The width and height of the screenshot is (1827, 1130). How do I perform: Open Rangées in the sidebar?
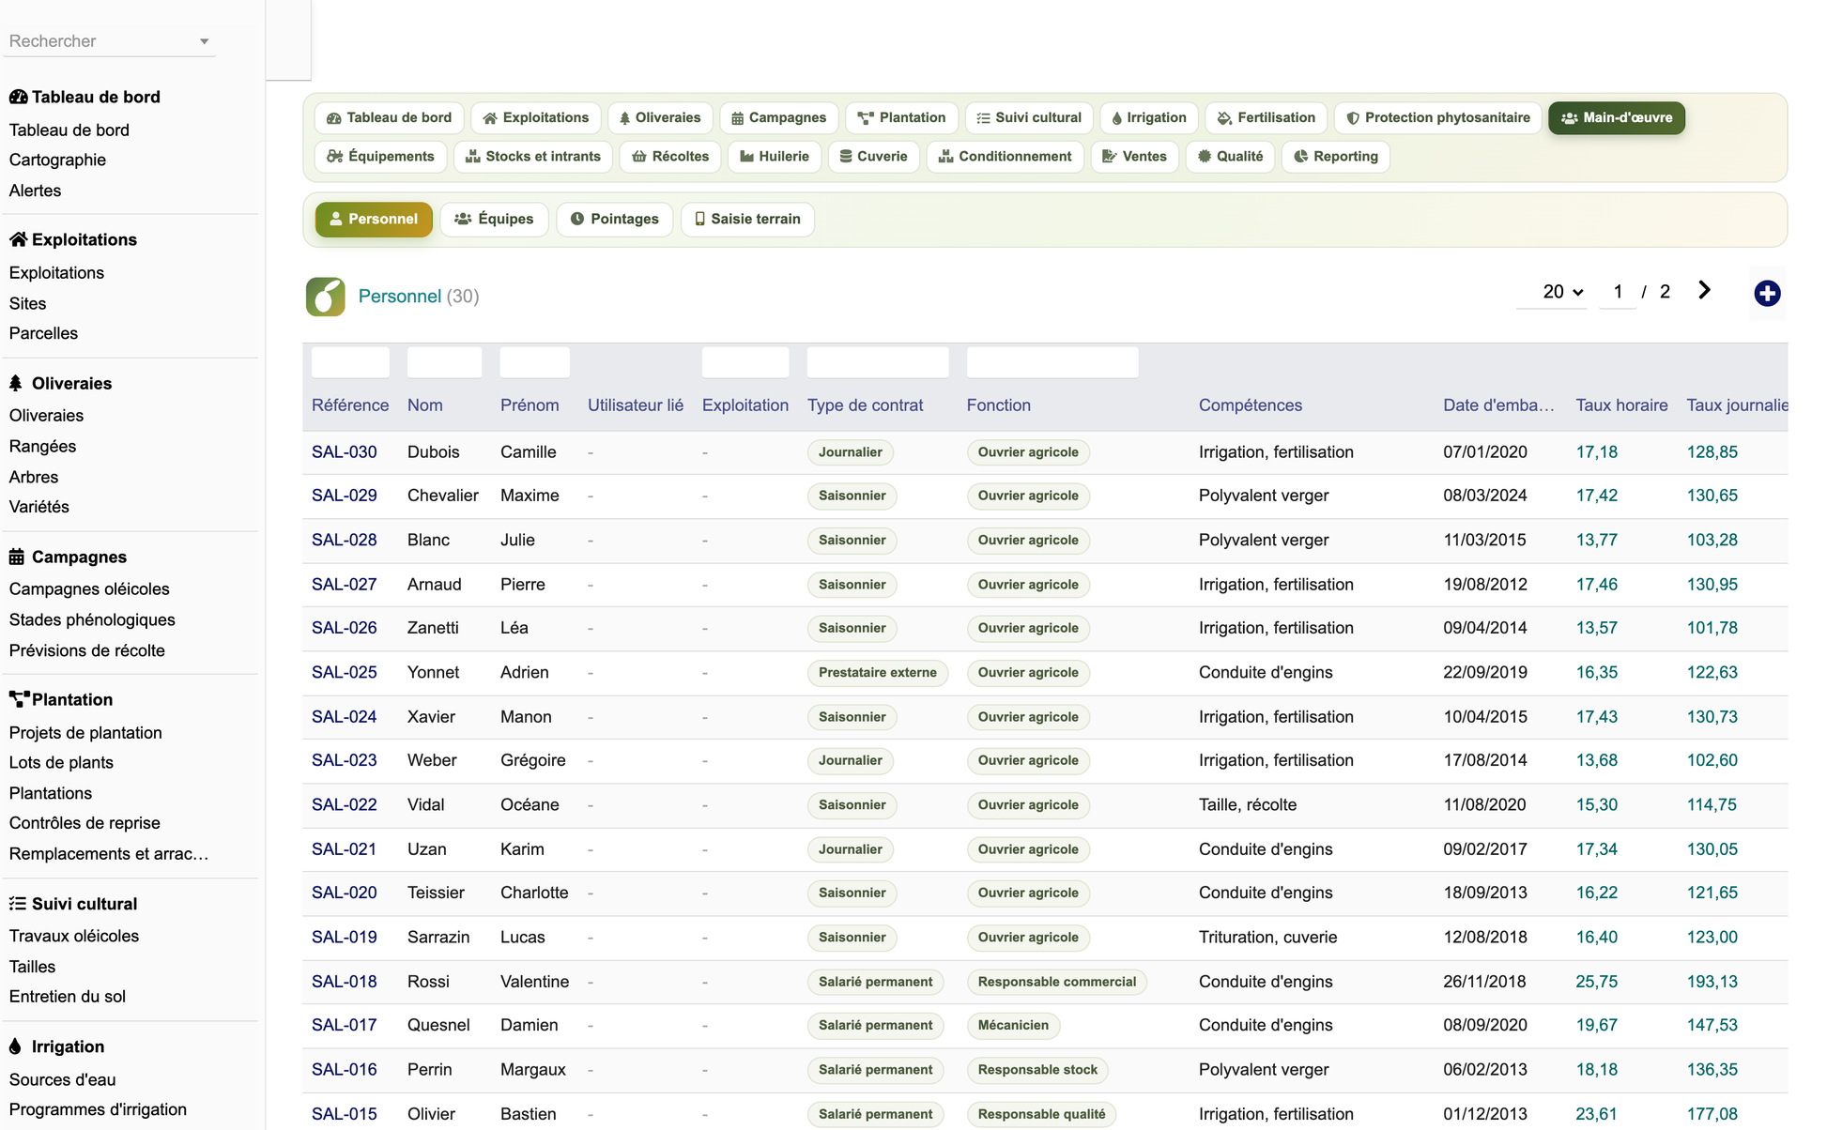[42, 447]
